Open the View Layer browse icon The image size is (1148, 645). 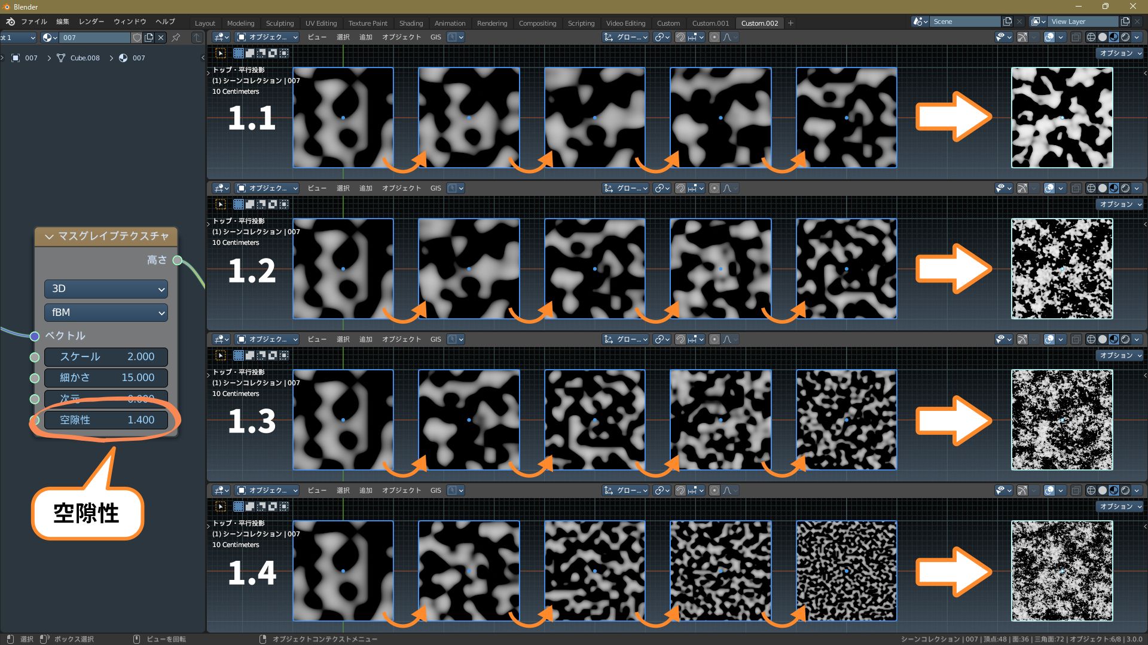[1039, 21]
